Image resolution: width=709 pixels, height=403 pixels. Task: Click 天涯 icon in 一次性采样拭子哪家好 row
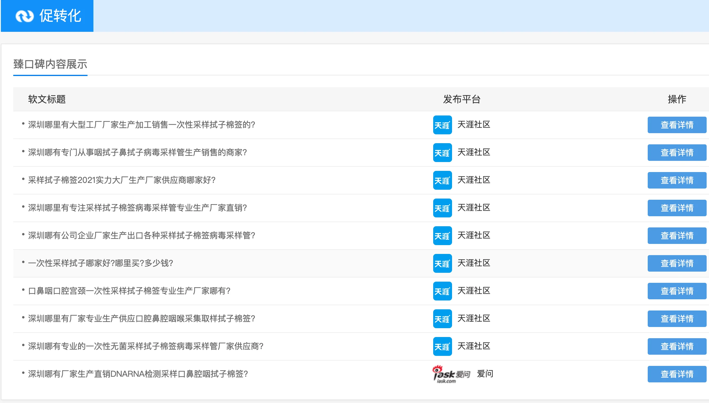tap(442, 263)
